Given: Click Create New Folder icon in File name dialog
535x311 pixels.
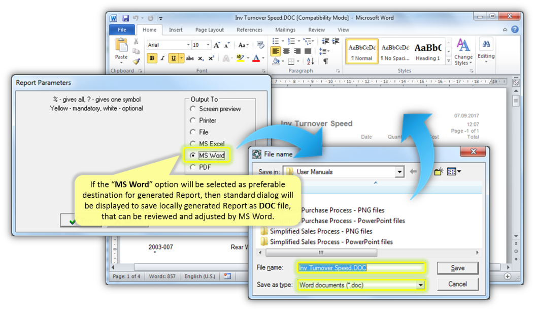Looking at the screenshot, I should point(439,171).
